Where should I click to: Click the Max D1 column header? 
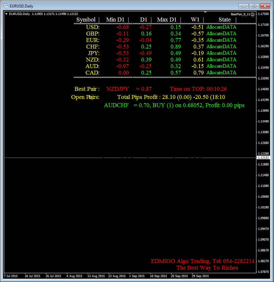[x=167, y=20]
